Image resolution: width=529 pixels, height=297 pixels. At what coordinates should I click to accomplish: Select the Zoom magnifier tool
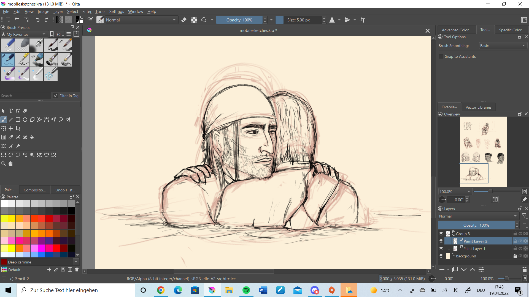coord(4,164)
